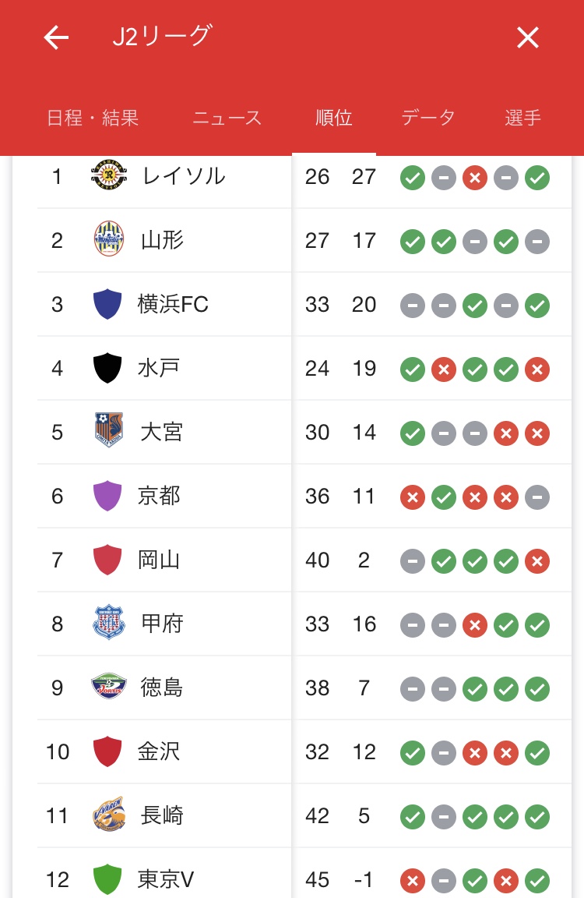The image size is (584, 898).
Task: Tap the 長崎 team crest
Action: [107, 815]
